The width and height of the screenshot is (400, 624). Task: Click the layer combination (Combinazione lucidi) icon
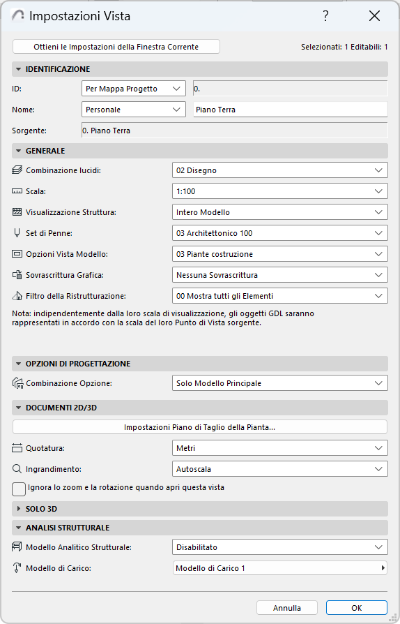[x=17, y=170]
